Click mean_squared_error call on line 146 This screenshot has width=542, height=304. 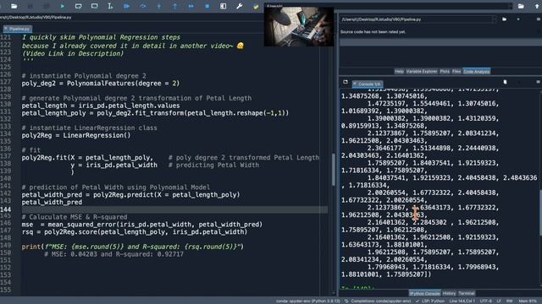[x=155, y=225]
